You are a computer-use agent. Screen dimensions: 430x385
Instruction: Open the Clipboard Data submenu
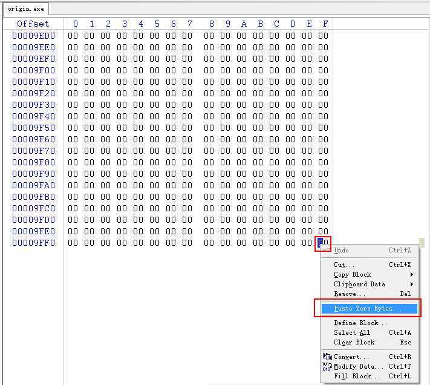point(370,285)
